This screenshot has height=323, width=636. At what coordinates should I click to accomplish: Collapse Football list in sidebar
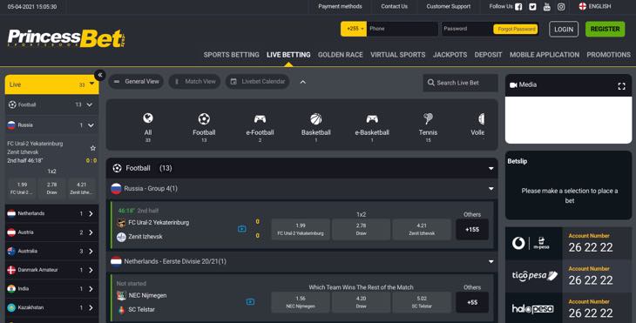coord(90,105)
